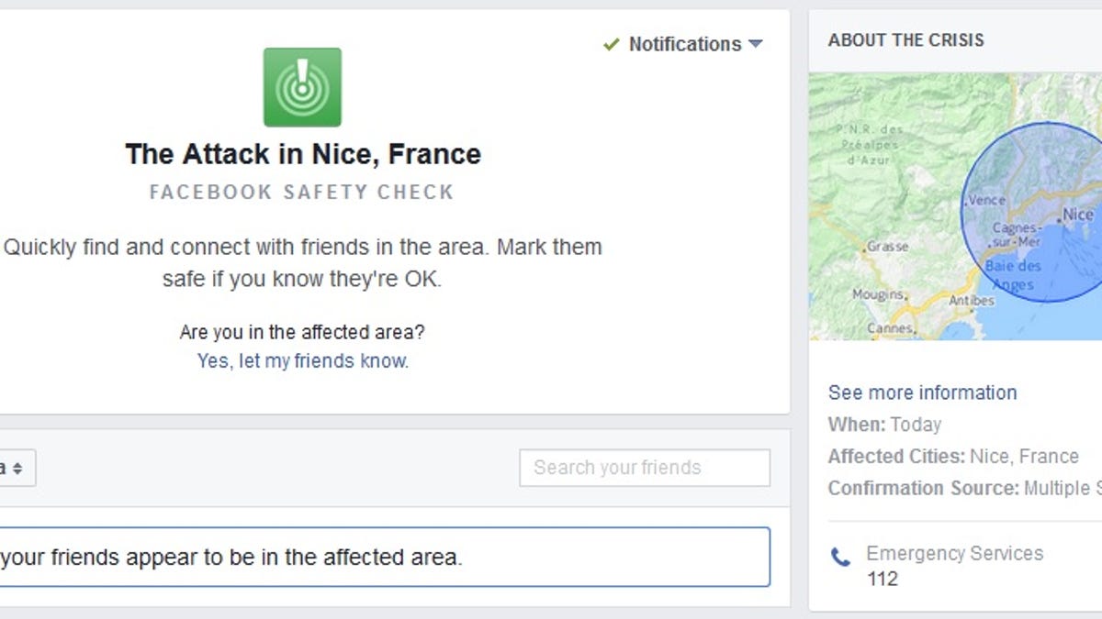
Task: Open the friend list filter dropdown
Action: (x=17, y=468)
